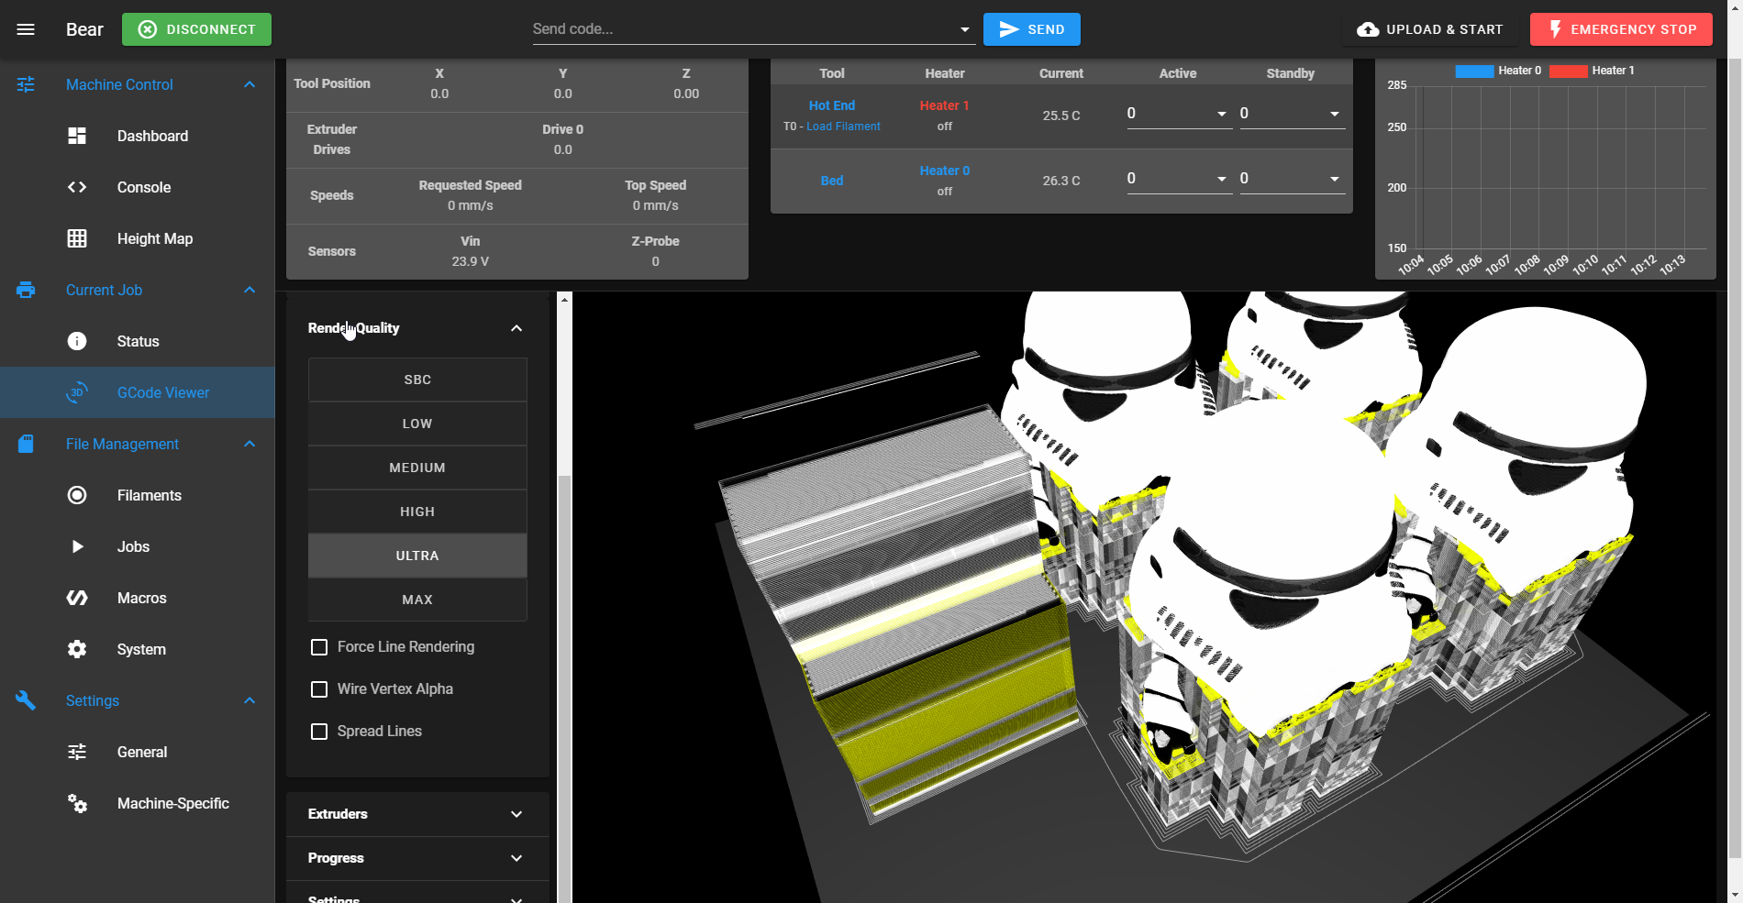Viewport: 1743px width, 903px height.
Task: Click the emergency stop lightning icon
Action: pyautogui.click(x=1556, y=29)
